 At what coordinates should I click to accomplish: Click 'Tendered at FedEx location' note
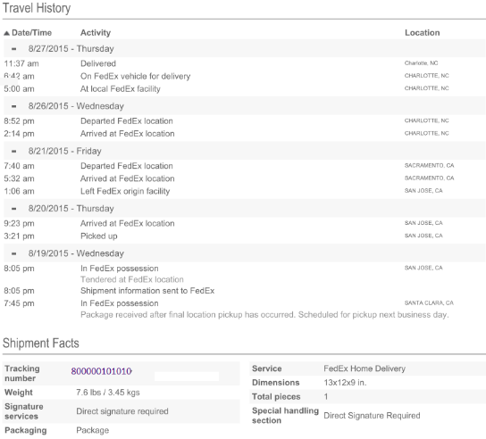132,279
